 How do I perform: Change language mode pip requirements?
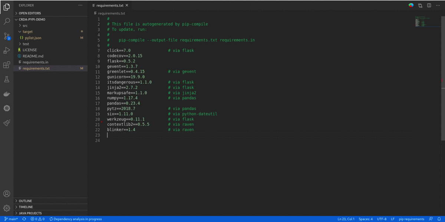click(x=411, y=219)
